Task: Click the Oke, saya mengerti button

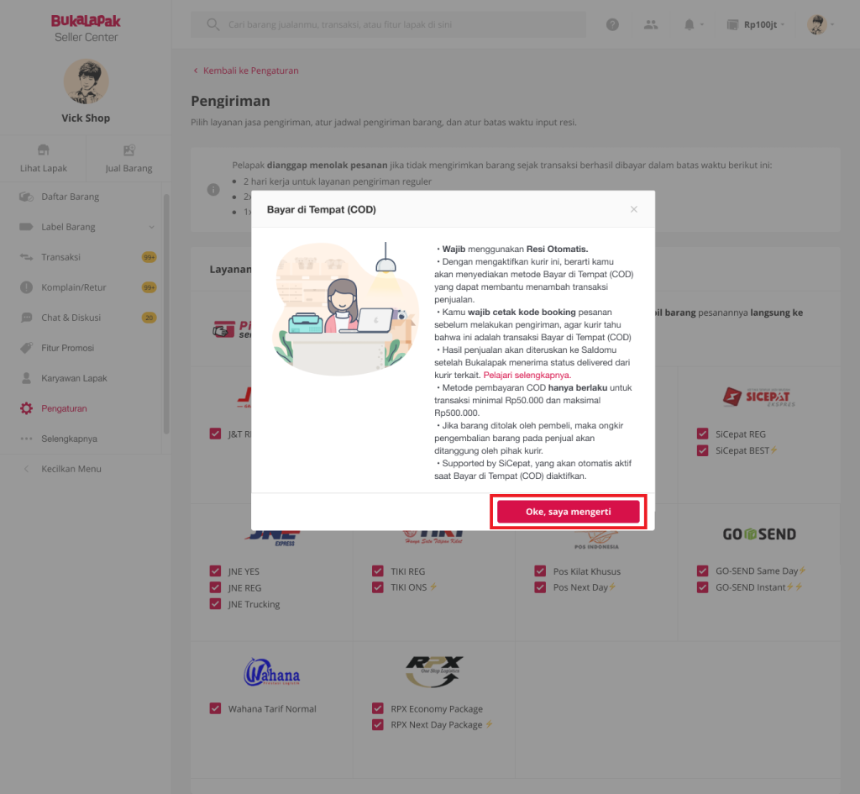Action: click(569, 512)
